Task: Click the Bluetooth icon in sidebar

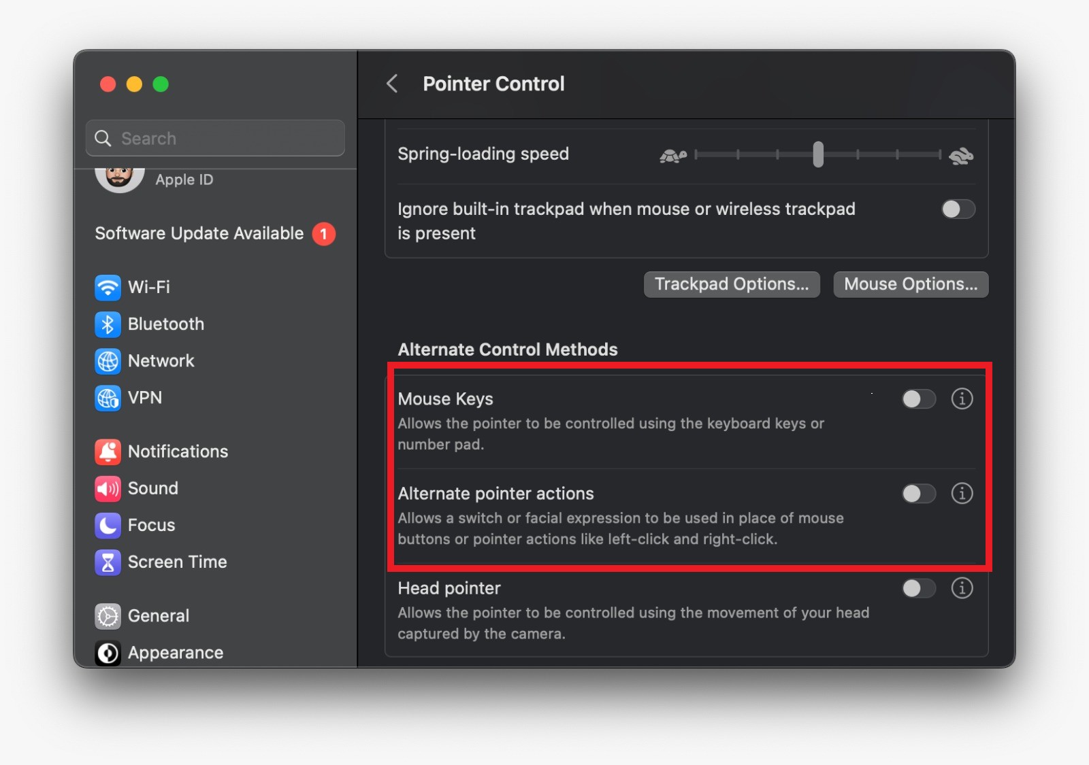Action: [108, 324]
